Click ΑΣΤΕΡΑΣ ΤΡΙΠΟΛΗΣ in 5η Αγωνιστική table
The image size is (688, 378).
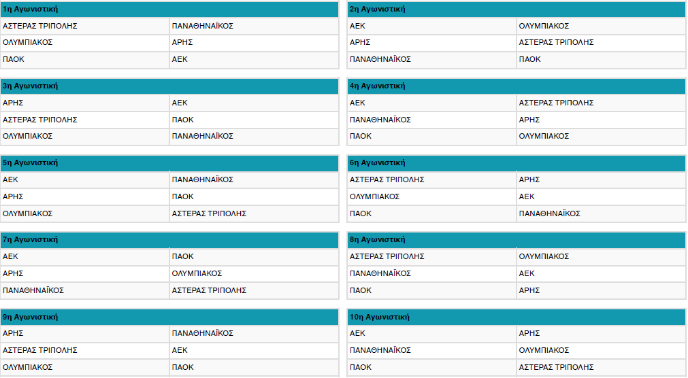coord(209,213)
